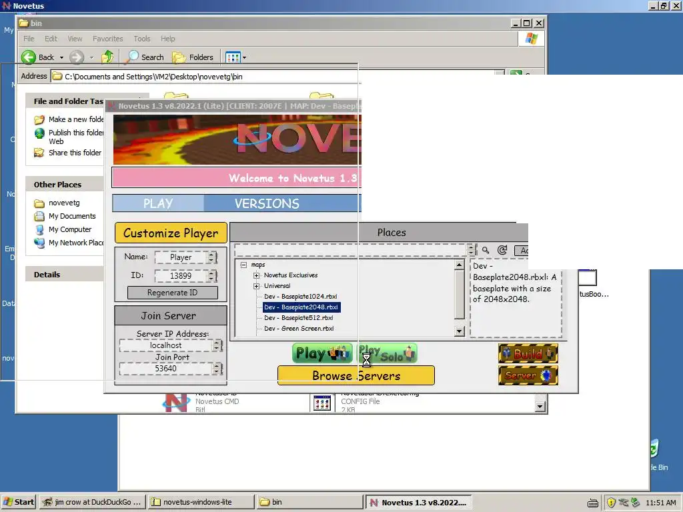
Task: Launch the Play Solo button
Action: pyautogui.click(x=387, y=353)
